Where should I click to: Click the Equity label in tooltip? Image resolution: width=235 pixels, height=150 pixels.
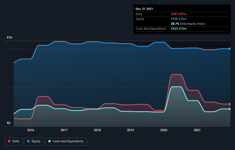(x=140, y=19)
